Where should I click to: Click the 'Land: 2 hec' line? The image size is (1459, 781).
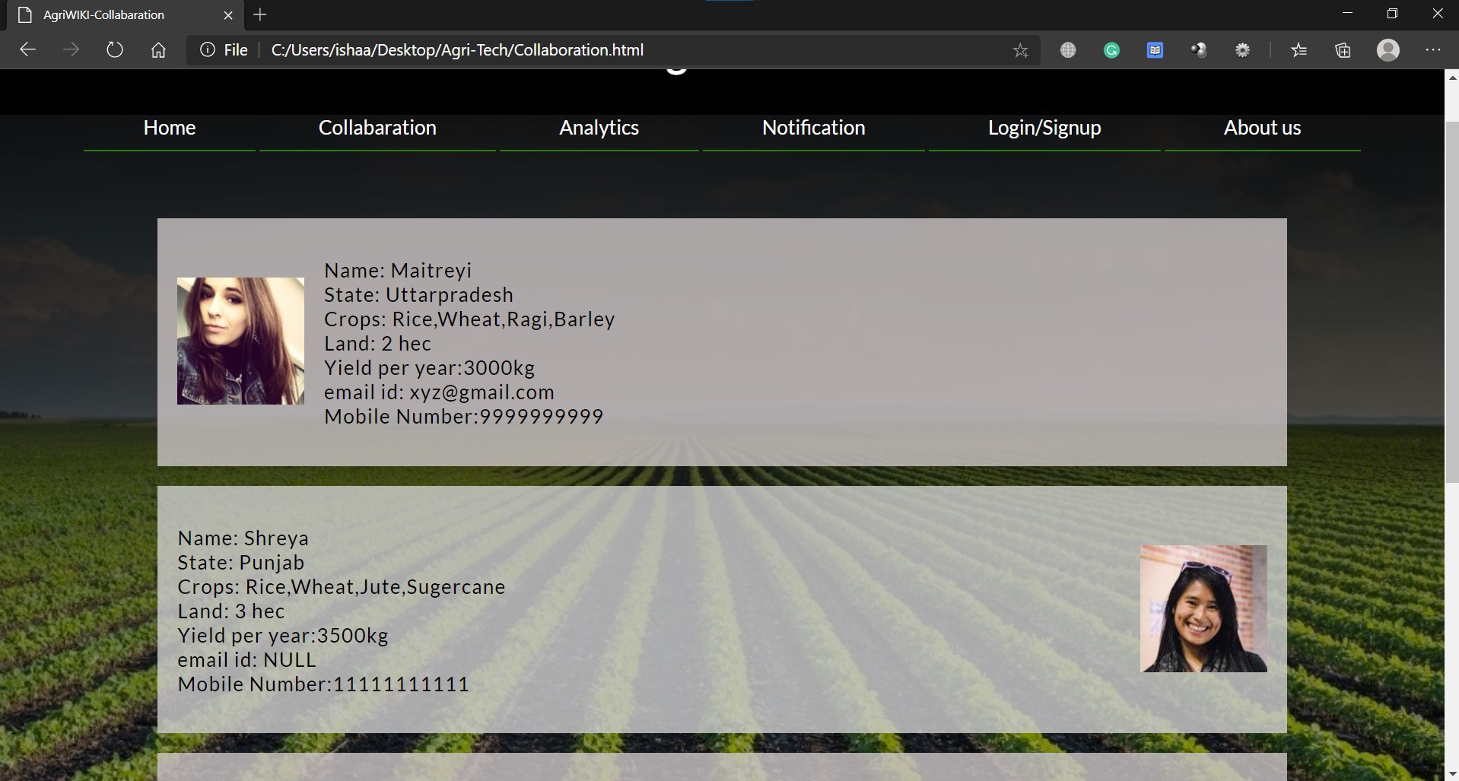pos(377,344)
